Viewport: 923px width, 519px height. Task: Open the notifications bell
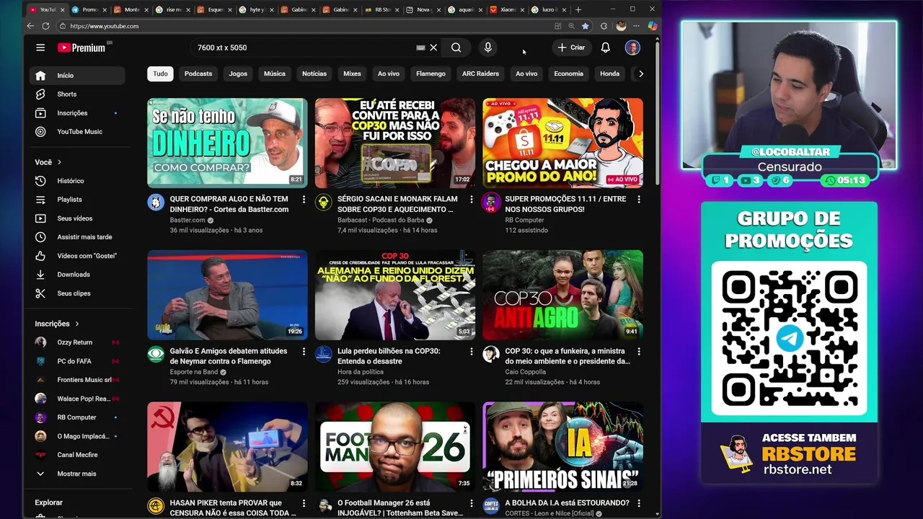606,48
